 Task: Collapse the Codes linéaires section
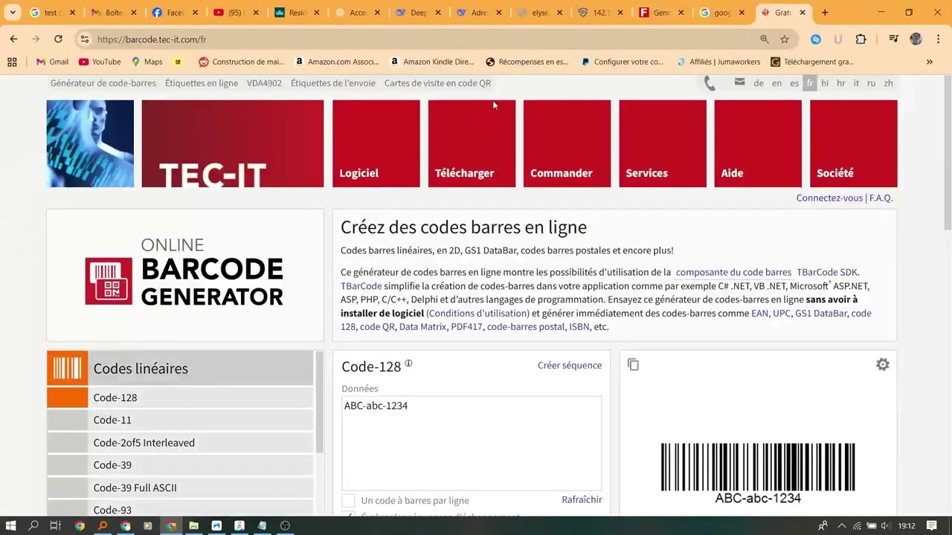[180, 368]
